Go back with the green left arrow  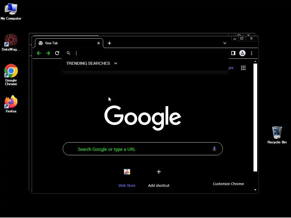click(x=39, y=53)
